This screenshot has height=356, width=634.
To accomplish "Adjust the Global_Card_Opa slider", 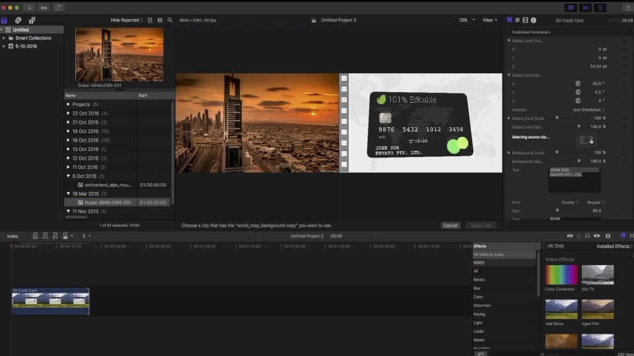I will (579, 127).
